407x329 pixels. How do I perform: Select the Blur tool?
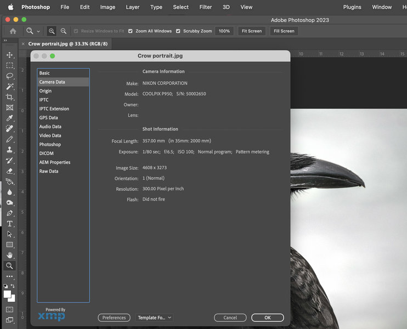click(10, 192)
